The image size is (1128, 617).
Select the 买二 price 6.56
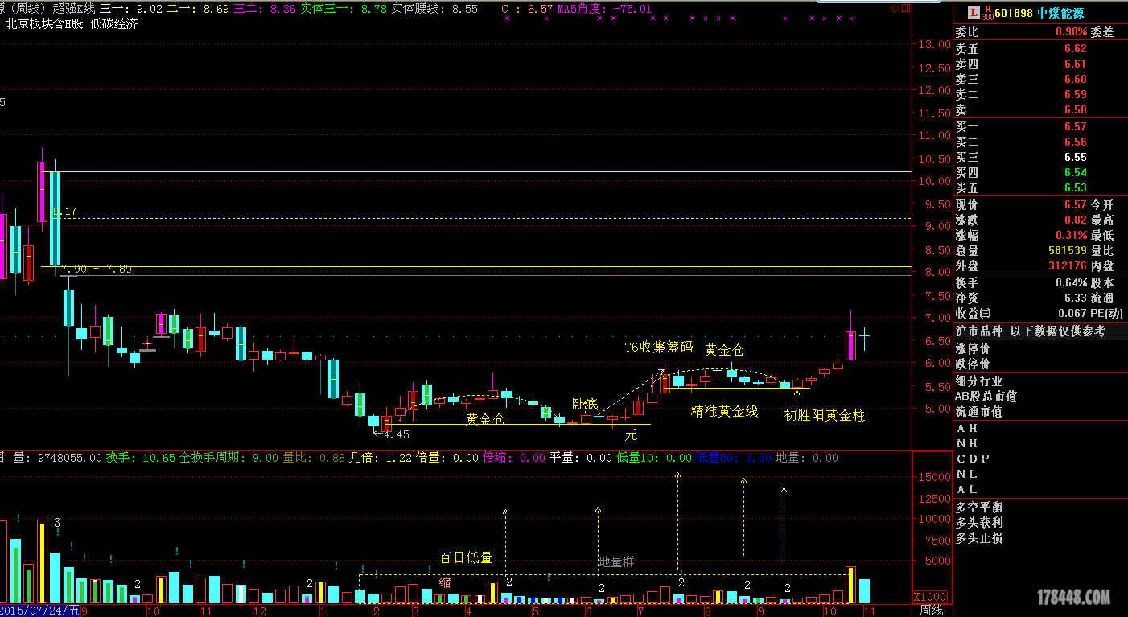click(1075, 142)
